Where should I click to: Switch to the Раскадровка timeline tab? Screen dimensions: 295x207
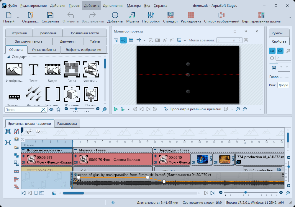(x=67, y=124)
